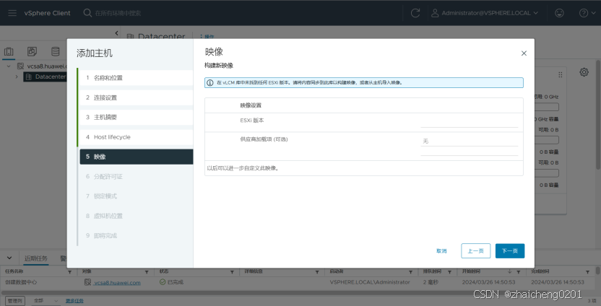Click the Datacenter icon in page title

pyautogui.click(x=130, y=37)
